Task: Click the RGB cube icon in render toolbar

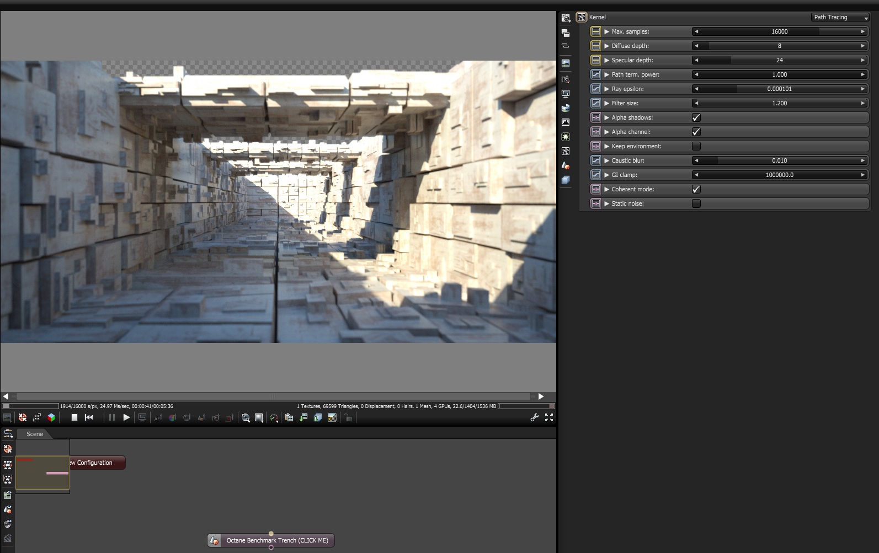Action: tap(51, 418)
